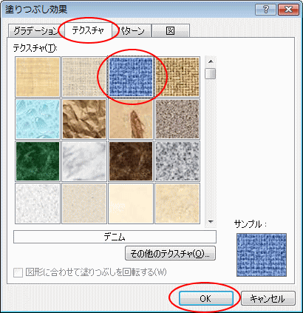Open the パターン tab
Viewport: 303px width, 313px height.
click(132, 31)
